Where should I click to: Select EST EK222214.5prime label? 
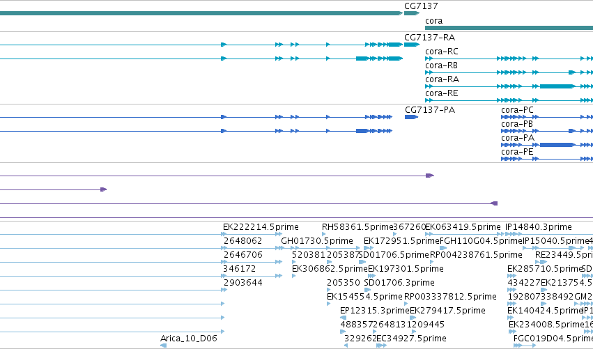coord(261,227)
